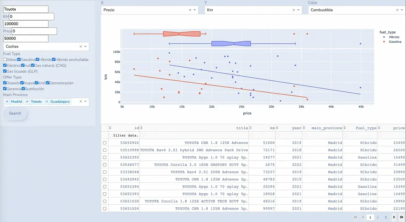Open the X axis Precio dropdown
The width and height of the screenshot is (406, 222).
click(x=195, y=10)
